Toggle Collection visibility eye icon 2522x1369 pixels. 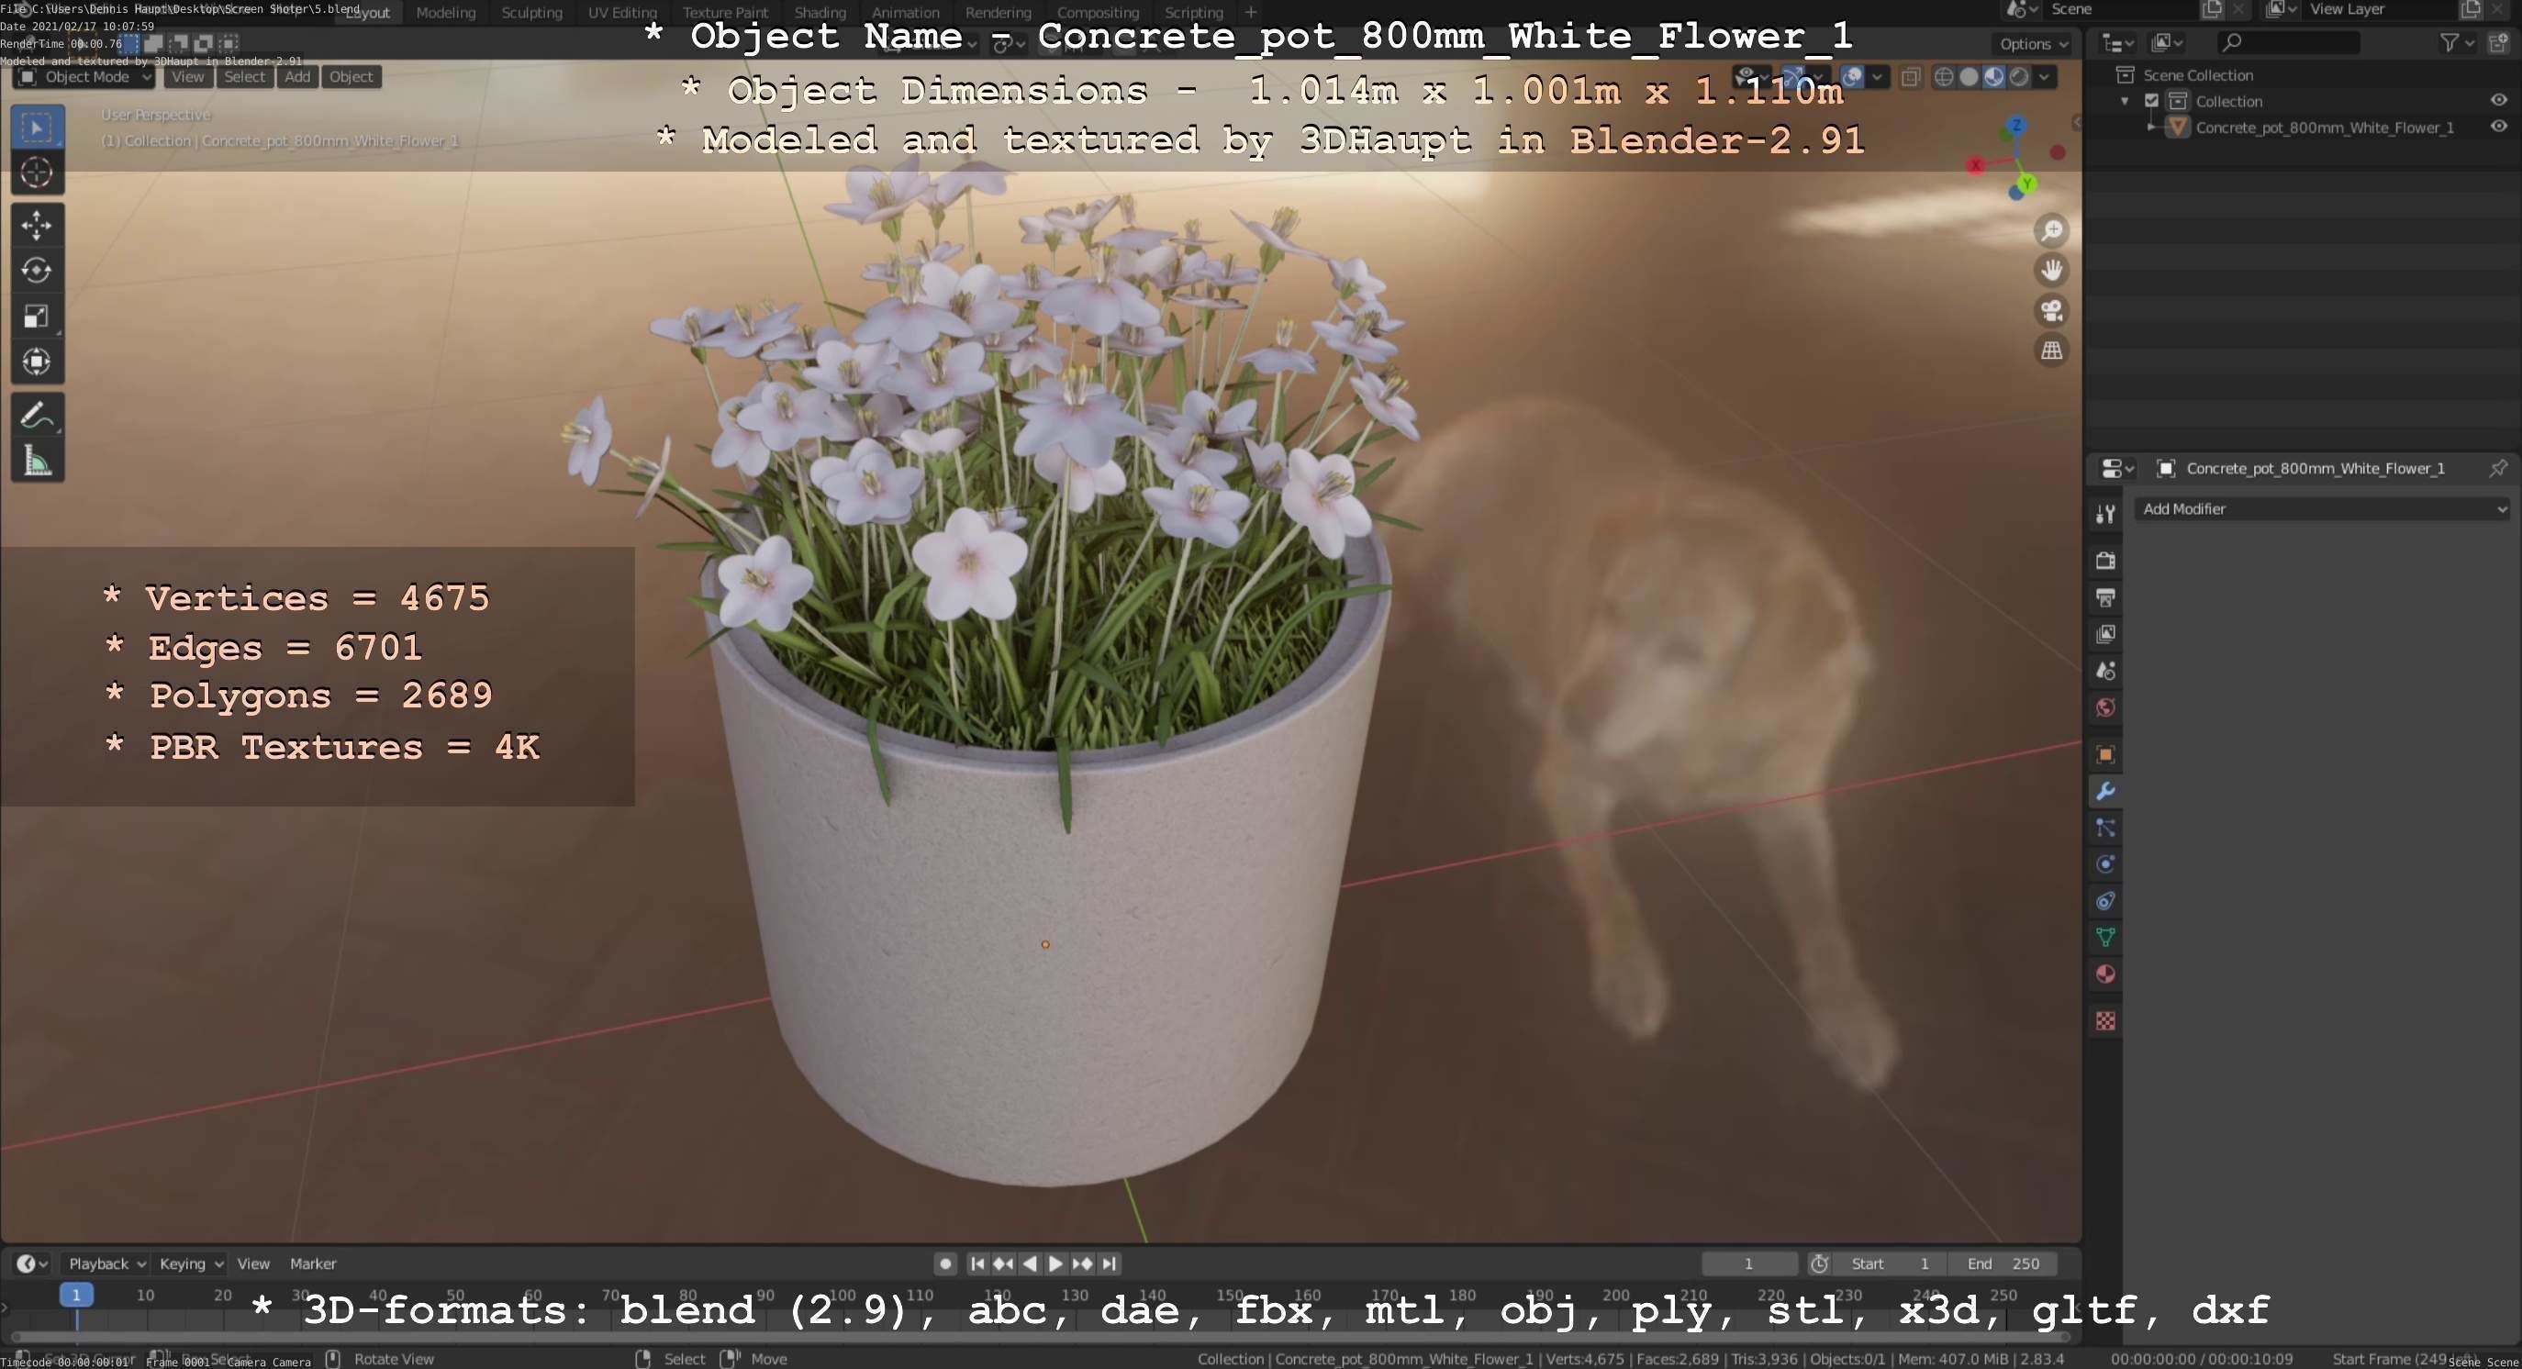pyautogui.click(x=2497, y=101)
